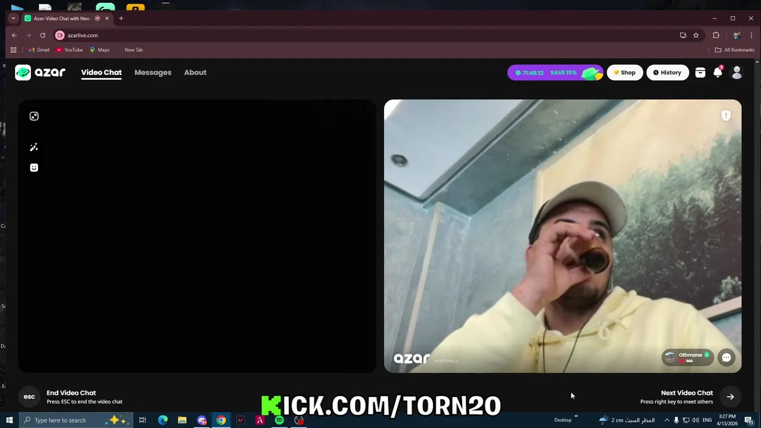Click the Next Video Chat label
Viewport: 761px width, 428px height.
(x=687, y=393)
